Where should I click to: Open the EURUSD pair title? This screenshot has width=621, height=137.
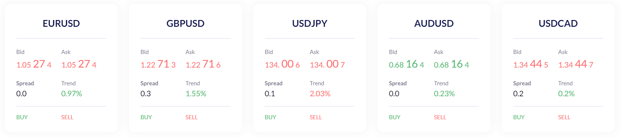pyautogui.click(x=61, y=23)
